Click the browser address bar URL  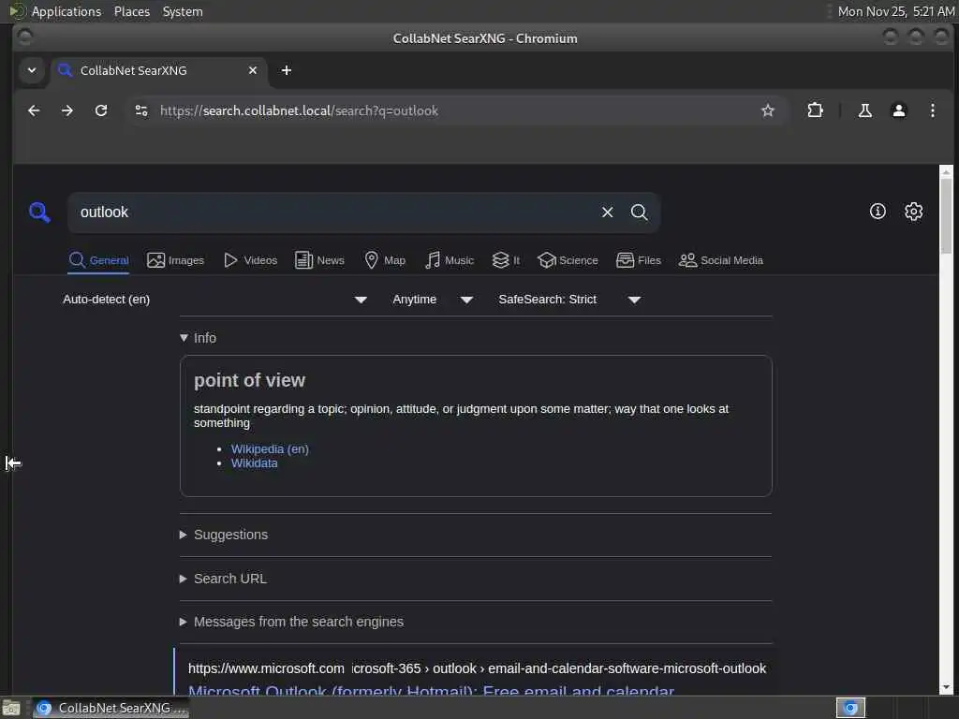coord(299,110)
